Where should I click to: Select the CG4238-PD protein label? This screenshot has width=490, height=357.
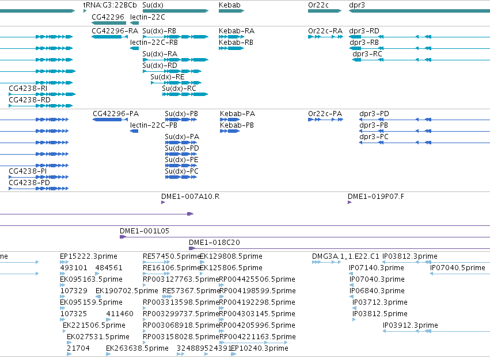pyautogui.click(x=29, y=183)
